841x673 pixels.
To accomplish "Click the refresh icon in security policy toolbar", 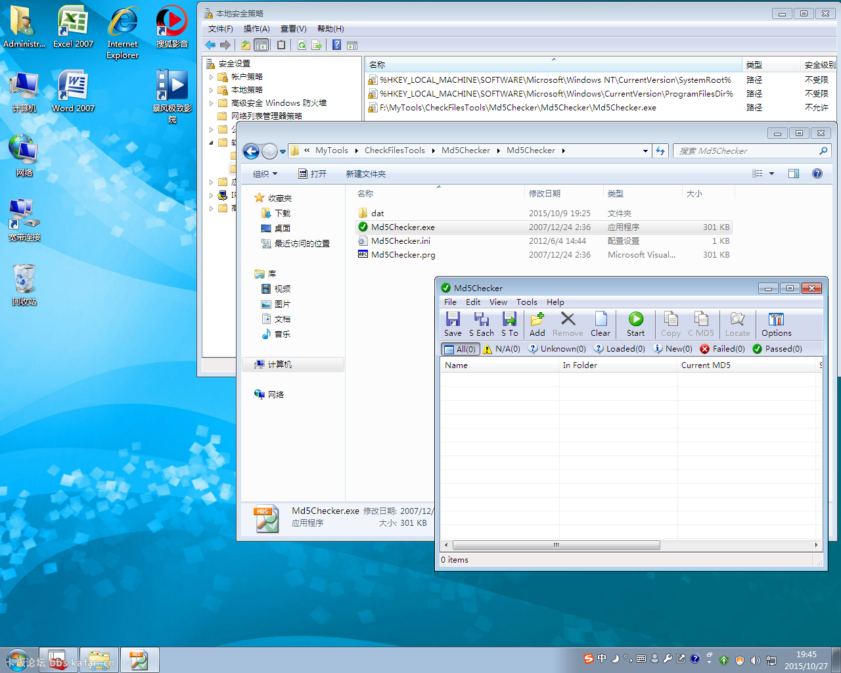I will pyautogui.click(x=302, y=45).
